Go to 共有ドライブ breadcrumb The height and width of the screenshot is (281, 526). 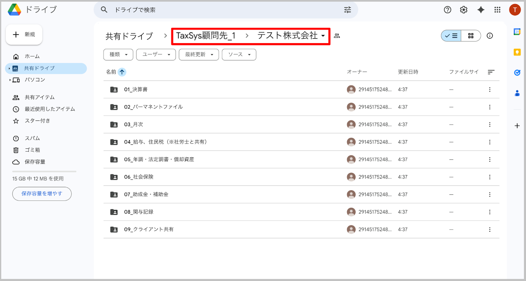click(129, 36)
